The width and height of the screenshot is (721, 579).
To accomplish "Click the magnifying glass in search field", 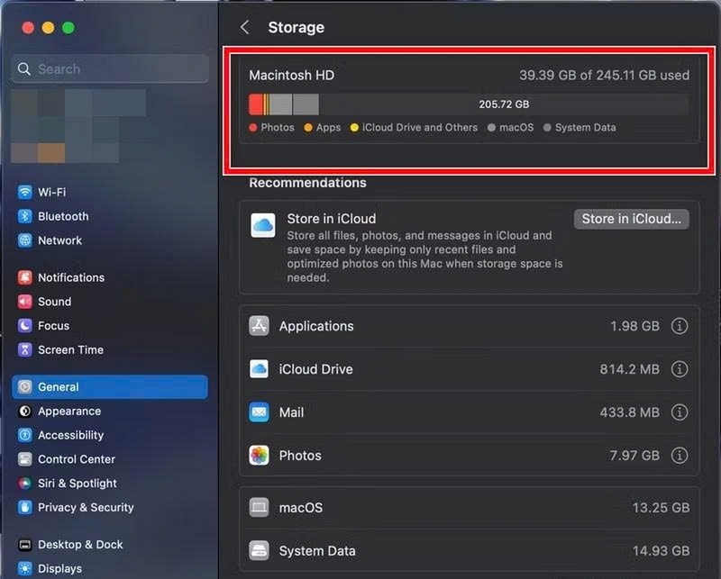I will pyautogui.click(x=24, y=69).
